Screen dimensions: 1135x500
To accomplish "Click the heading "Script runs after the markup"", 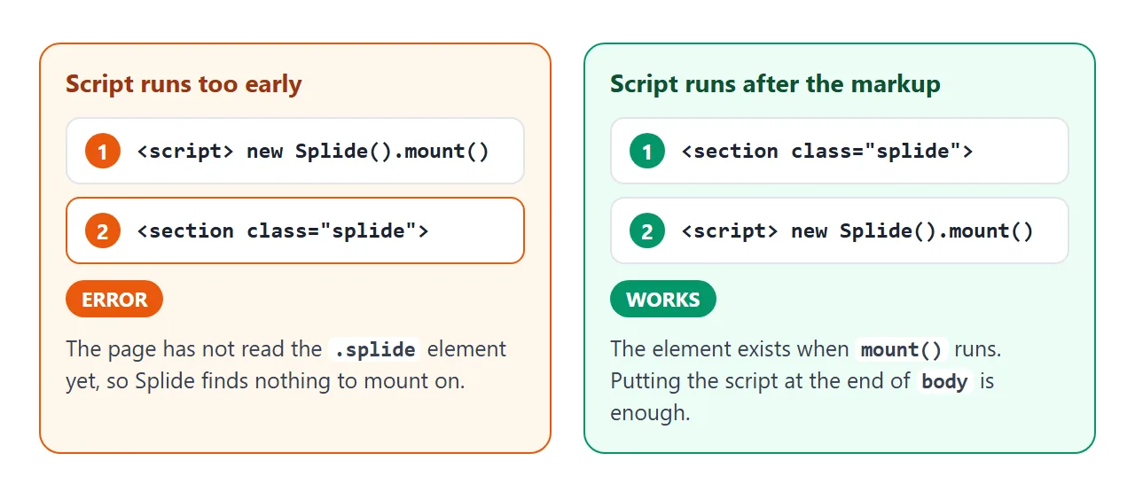I will pyautogui.click(x=775, y=84).
